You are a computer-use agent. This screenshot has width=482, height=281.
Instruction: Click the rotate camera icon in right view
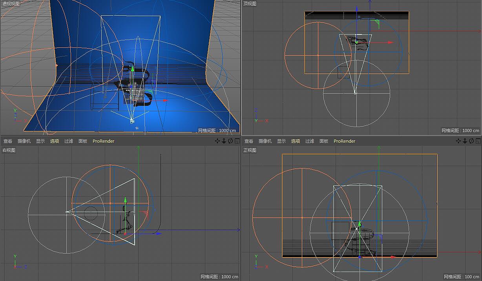pyautogui.click(x=230, y=141)
